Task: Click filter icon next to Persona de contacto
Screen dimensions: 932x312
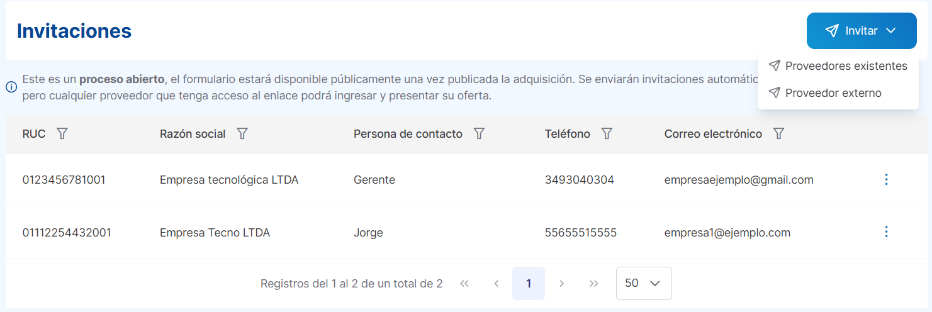Action: point(479,134)
